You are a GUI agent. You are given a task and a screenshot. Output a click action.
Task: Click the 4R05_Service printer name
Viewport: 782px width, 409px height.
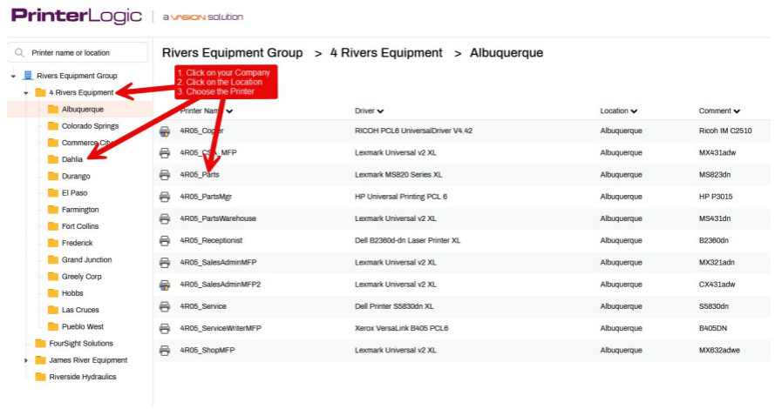tap(202, 306)
